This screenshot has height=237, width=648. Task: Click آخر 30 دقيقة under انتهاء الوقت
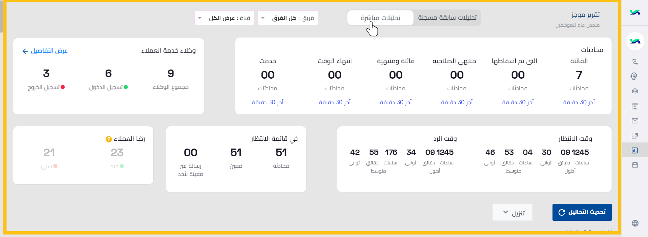[x=334, y=102]
